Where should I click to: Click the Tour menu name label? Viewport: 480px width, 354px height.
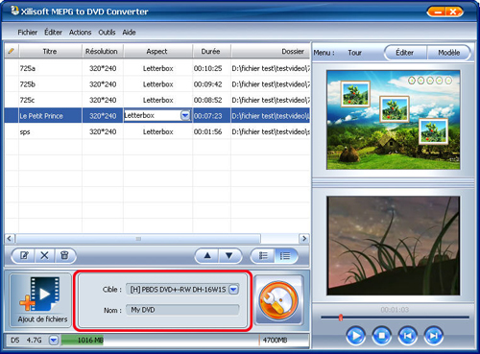(x=354, y=53)
